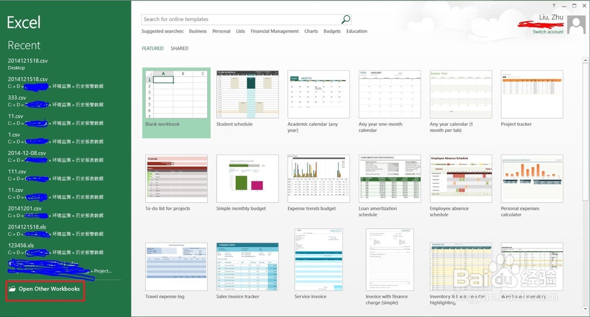Switch account link
This screenshot has height=317, width=590.
548,32
